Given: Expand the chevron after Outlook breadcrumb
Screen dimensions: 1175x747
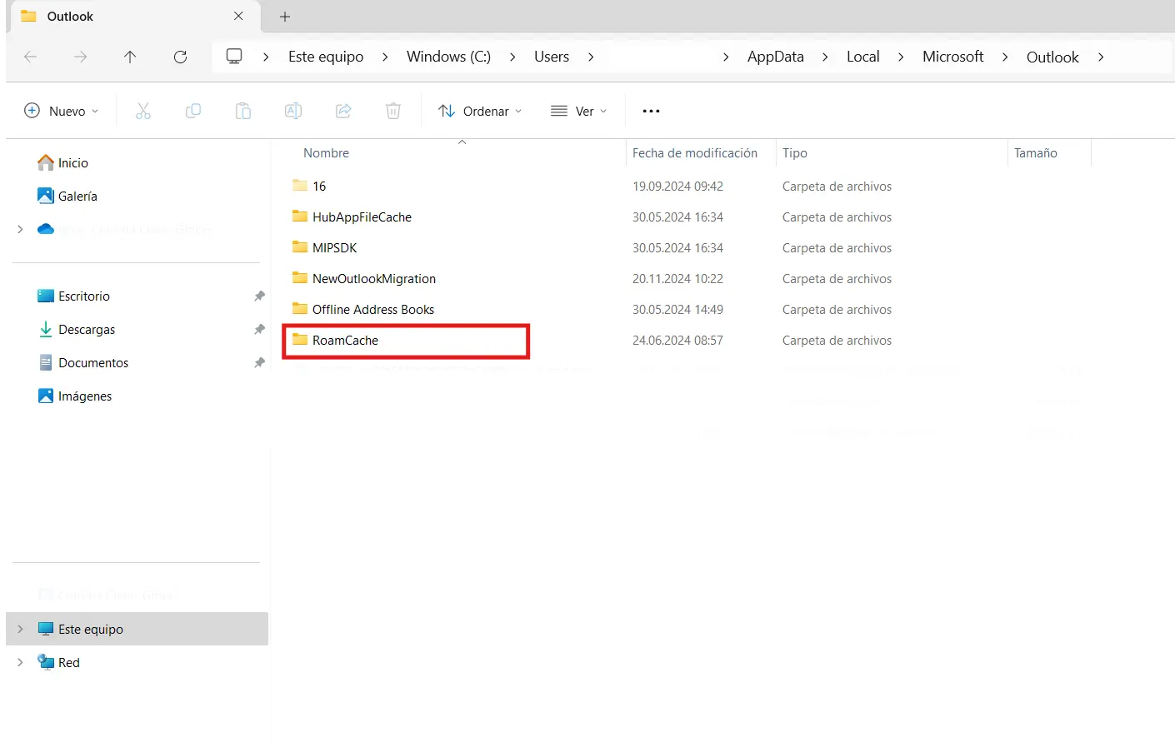Looking at the screenshot, I should coord(1101,57).
